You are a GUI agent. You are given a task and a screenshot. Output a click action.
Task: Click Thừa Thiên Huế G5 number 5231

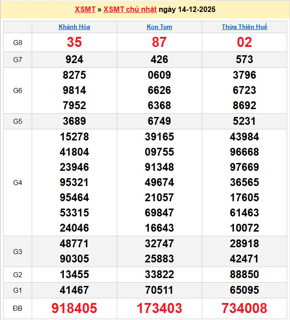click(244, 121)
